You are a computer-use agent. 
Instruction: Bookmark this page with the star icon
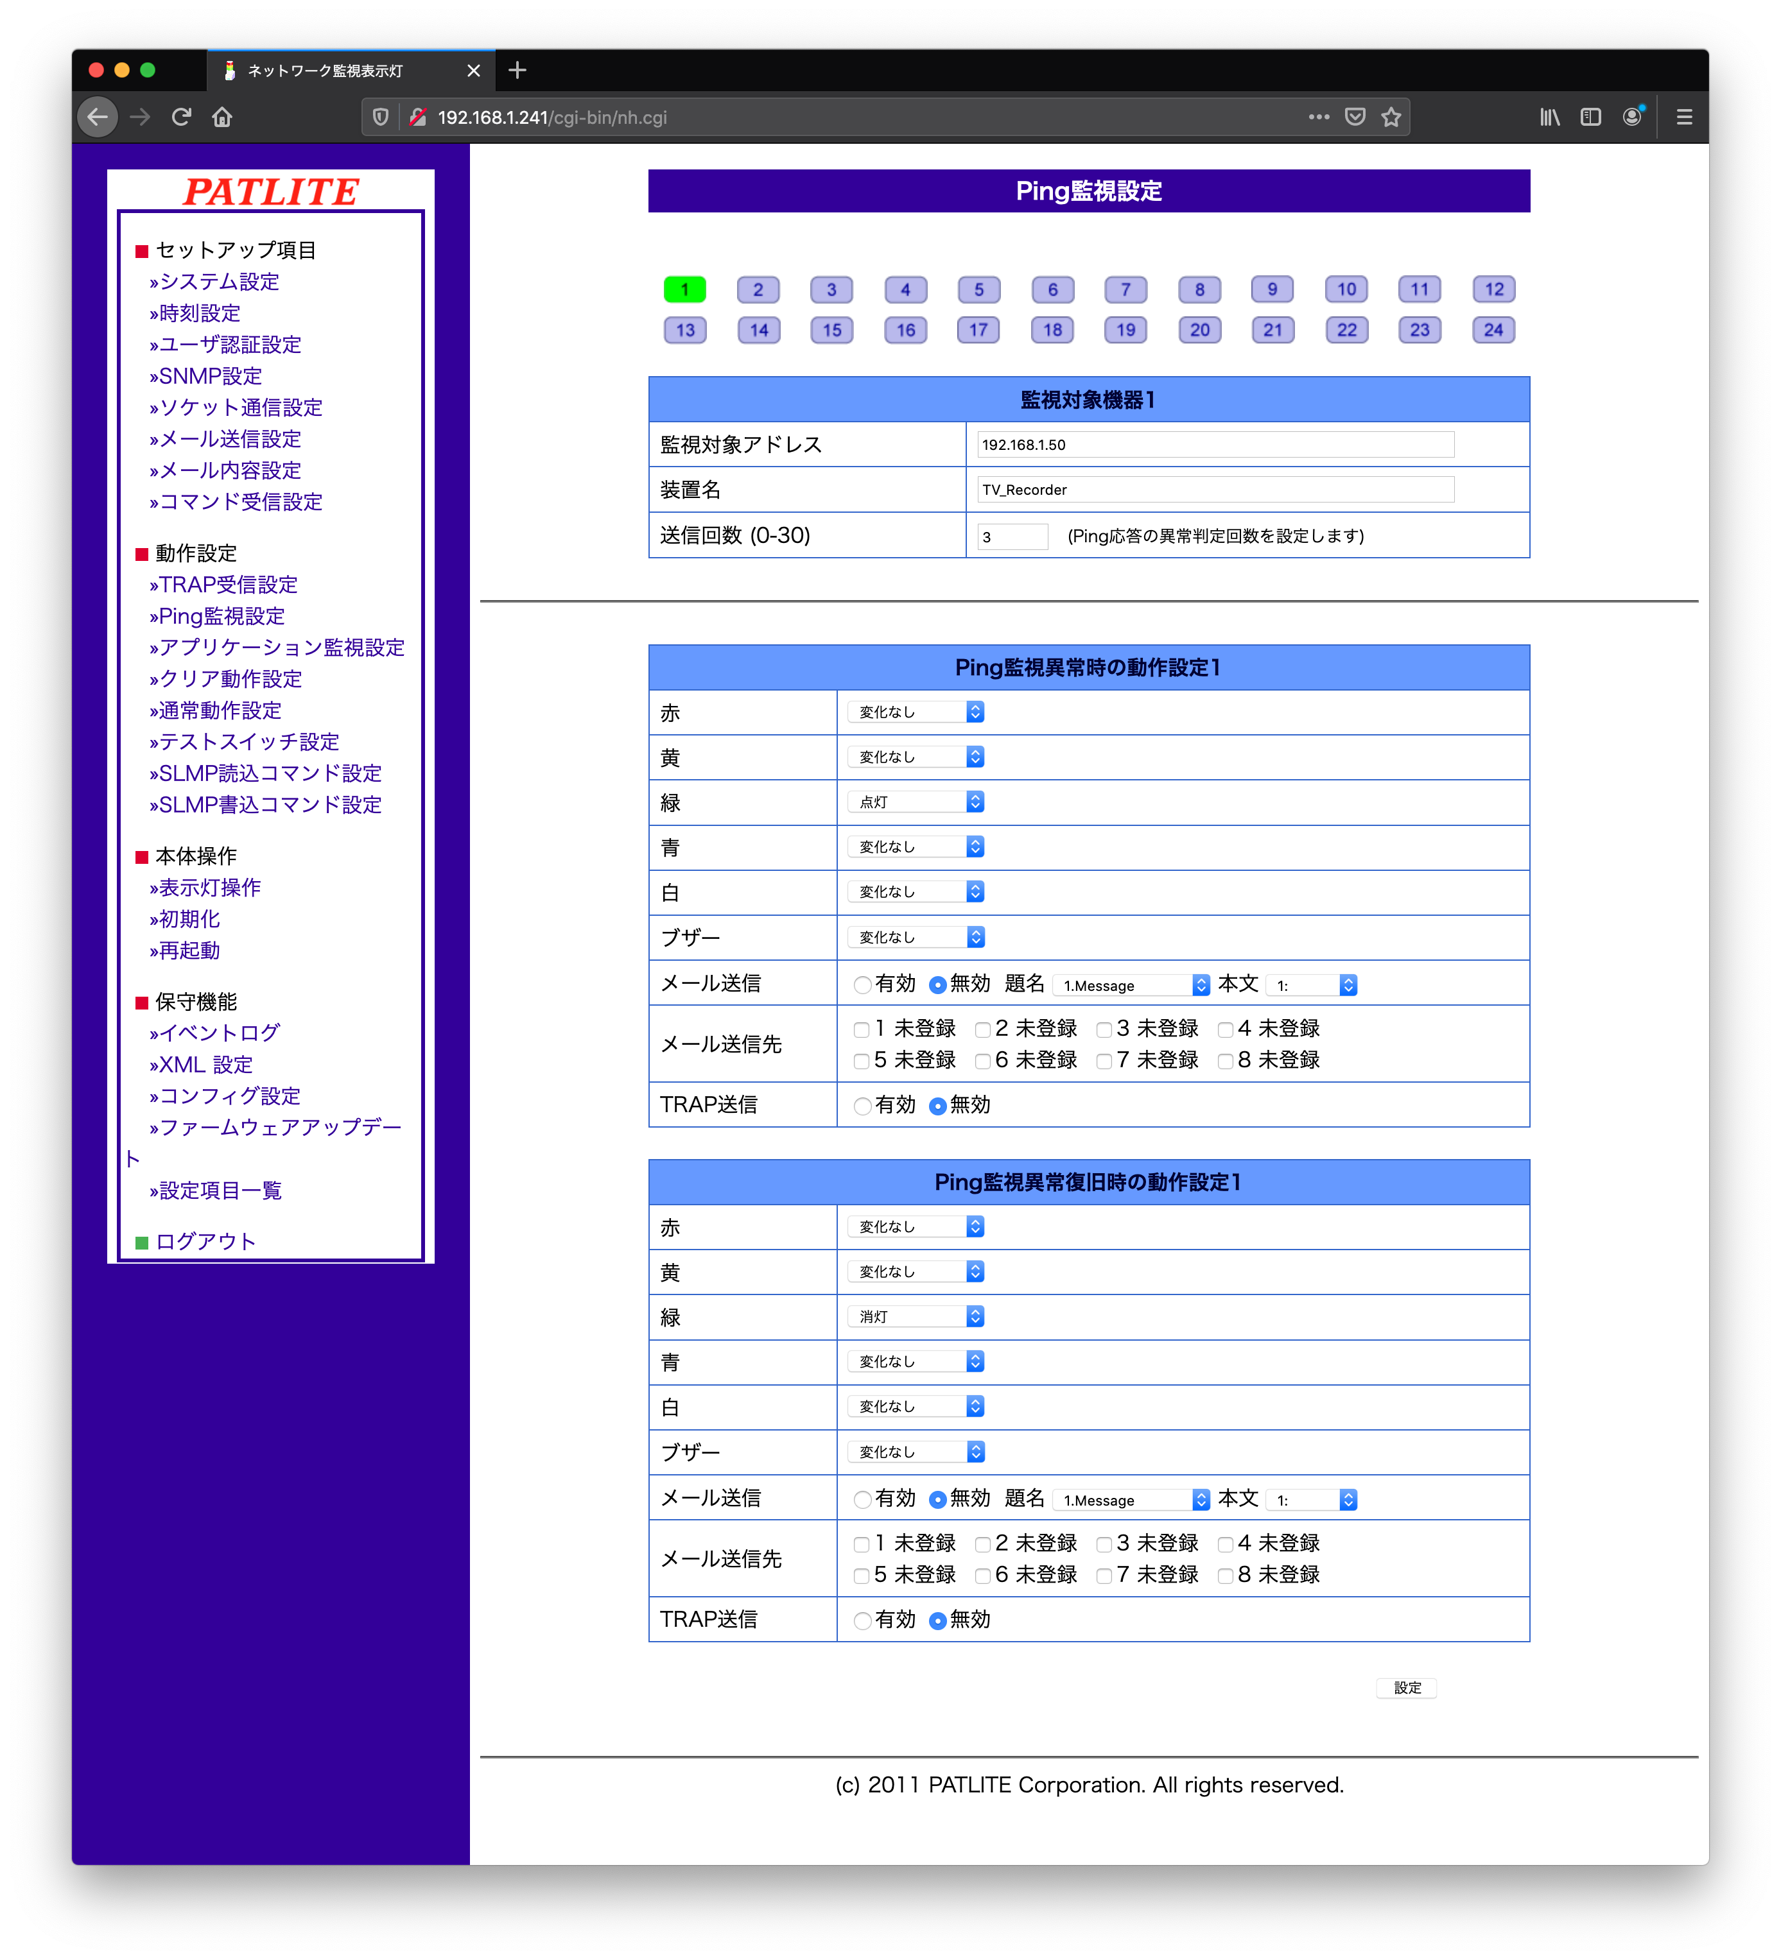[x=1392, y=117]
